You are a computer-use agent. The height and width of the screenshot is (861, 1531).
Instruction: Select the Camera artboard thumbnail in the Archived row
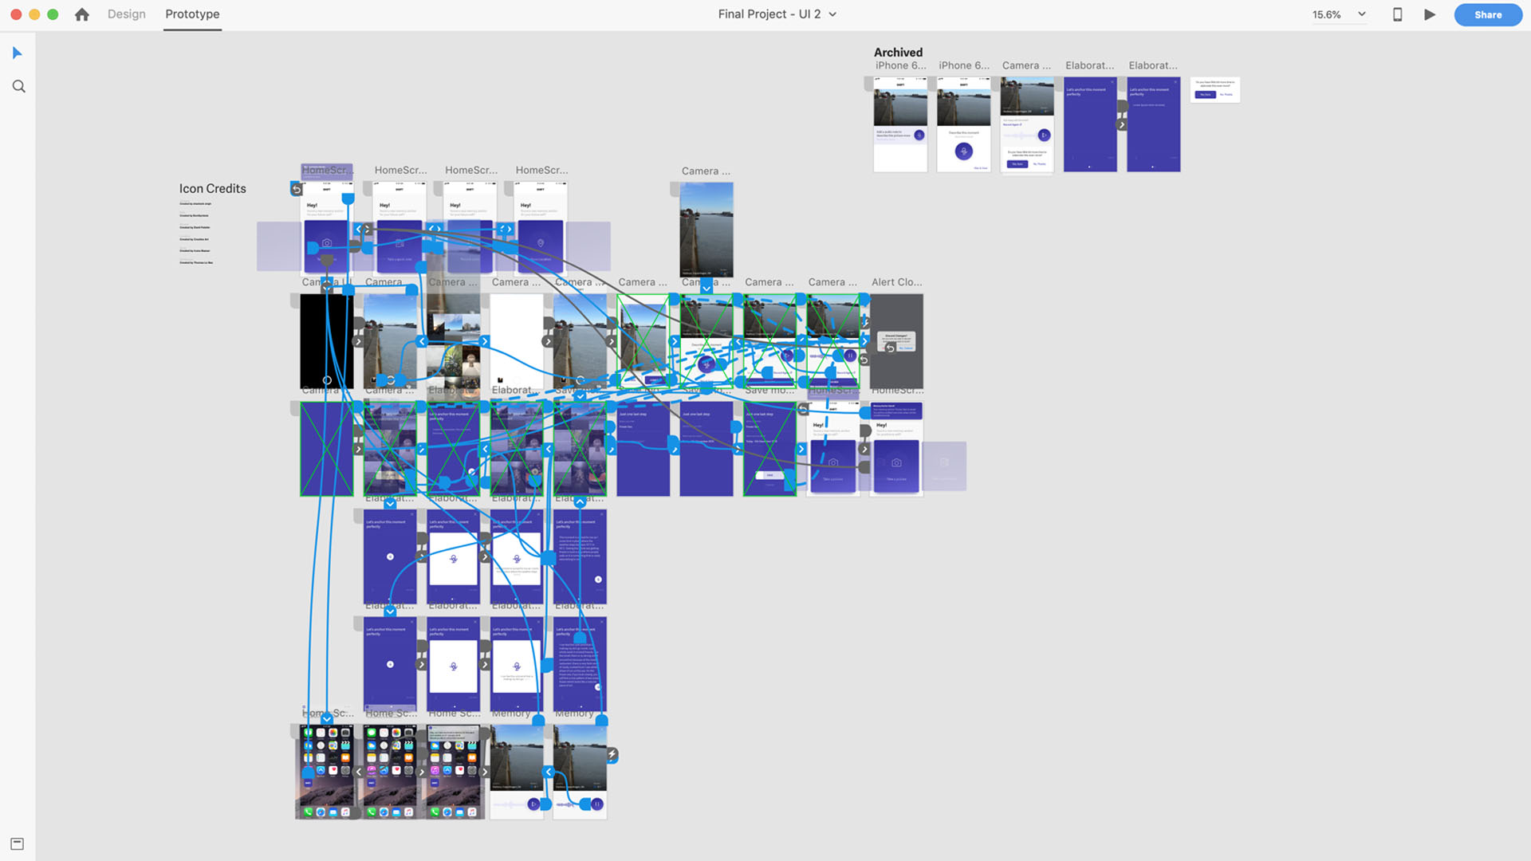tap(1026, 124)
